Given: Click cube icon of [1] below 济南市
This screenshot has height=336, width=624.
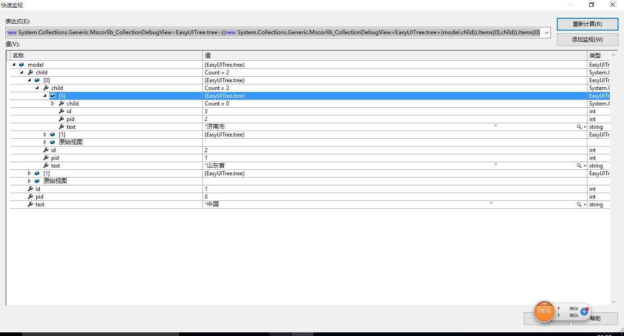Looking at the screenshot, I should click(x=53, y=135).
